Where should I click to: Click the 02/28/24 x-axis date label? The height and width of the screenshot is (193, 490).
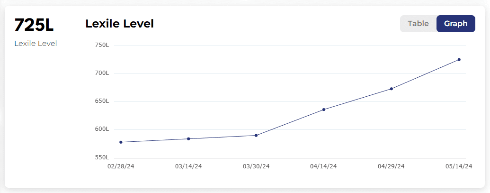coord(121,166)
